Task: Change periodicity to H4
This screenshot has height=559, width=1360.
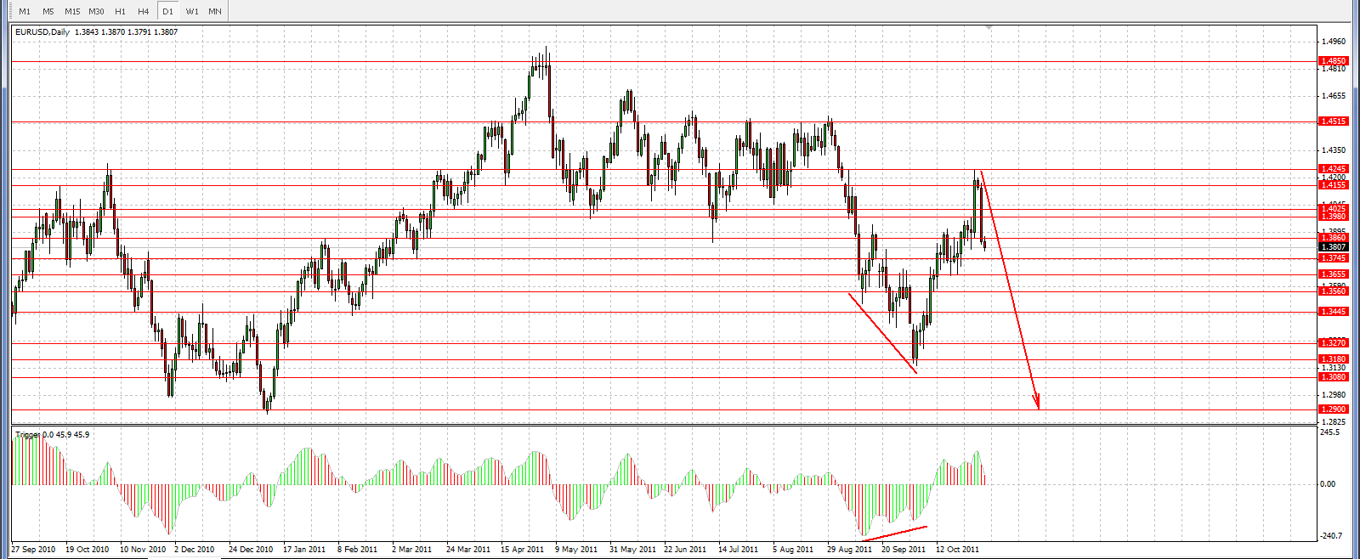Action: tap(144, 11)
